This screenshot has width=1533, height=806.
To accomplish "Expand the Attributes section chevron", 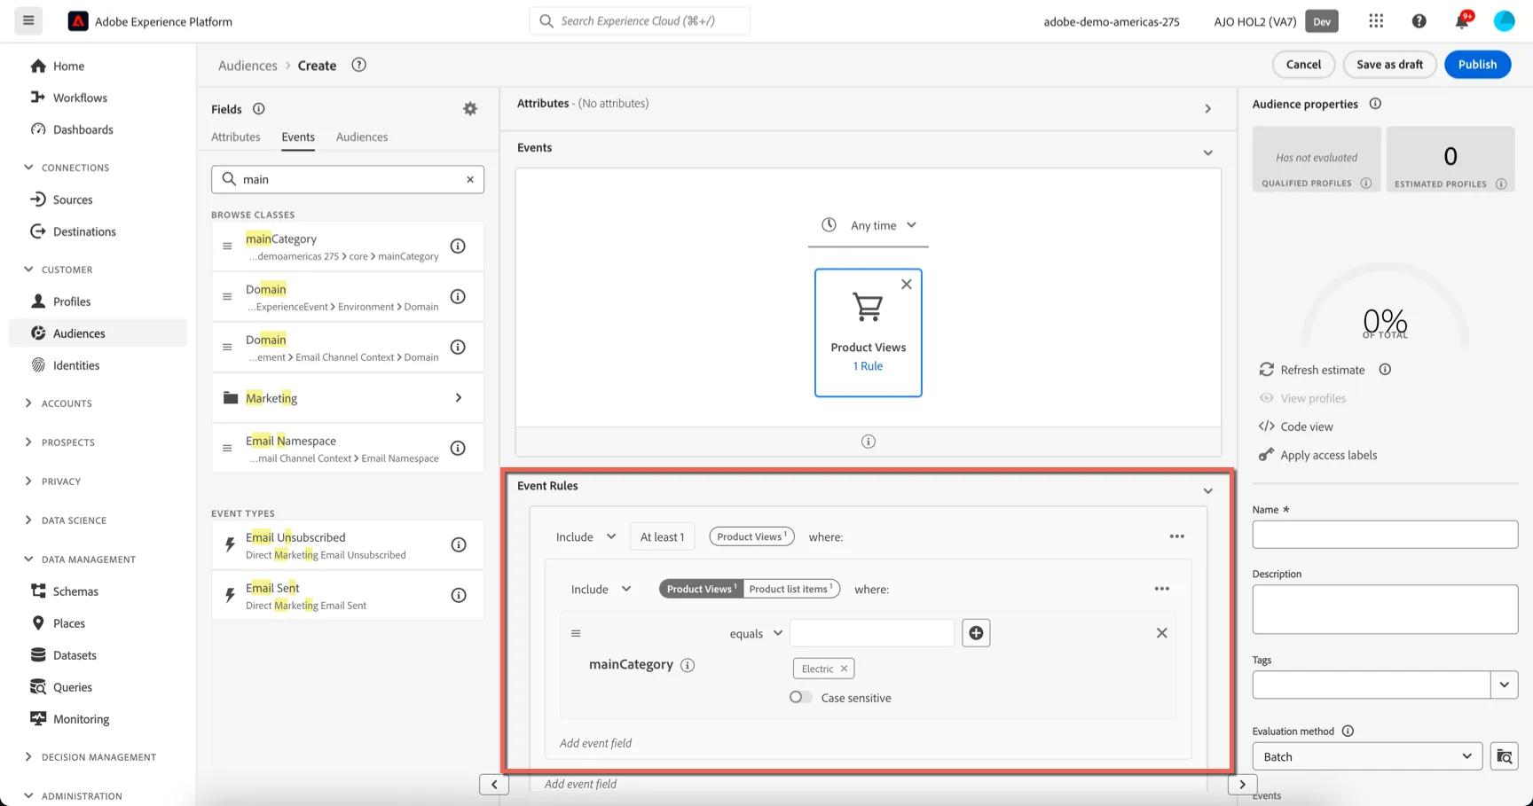I will pos(1207,109).
